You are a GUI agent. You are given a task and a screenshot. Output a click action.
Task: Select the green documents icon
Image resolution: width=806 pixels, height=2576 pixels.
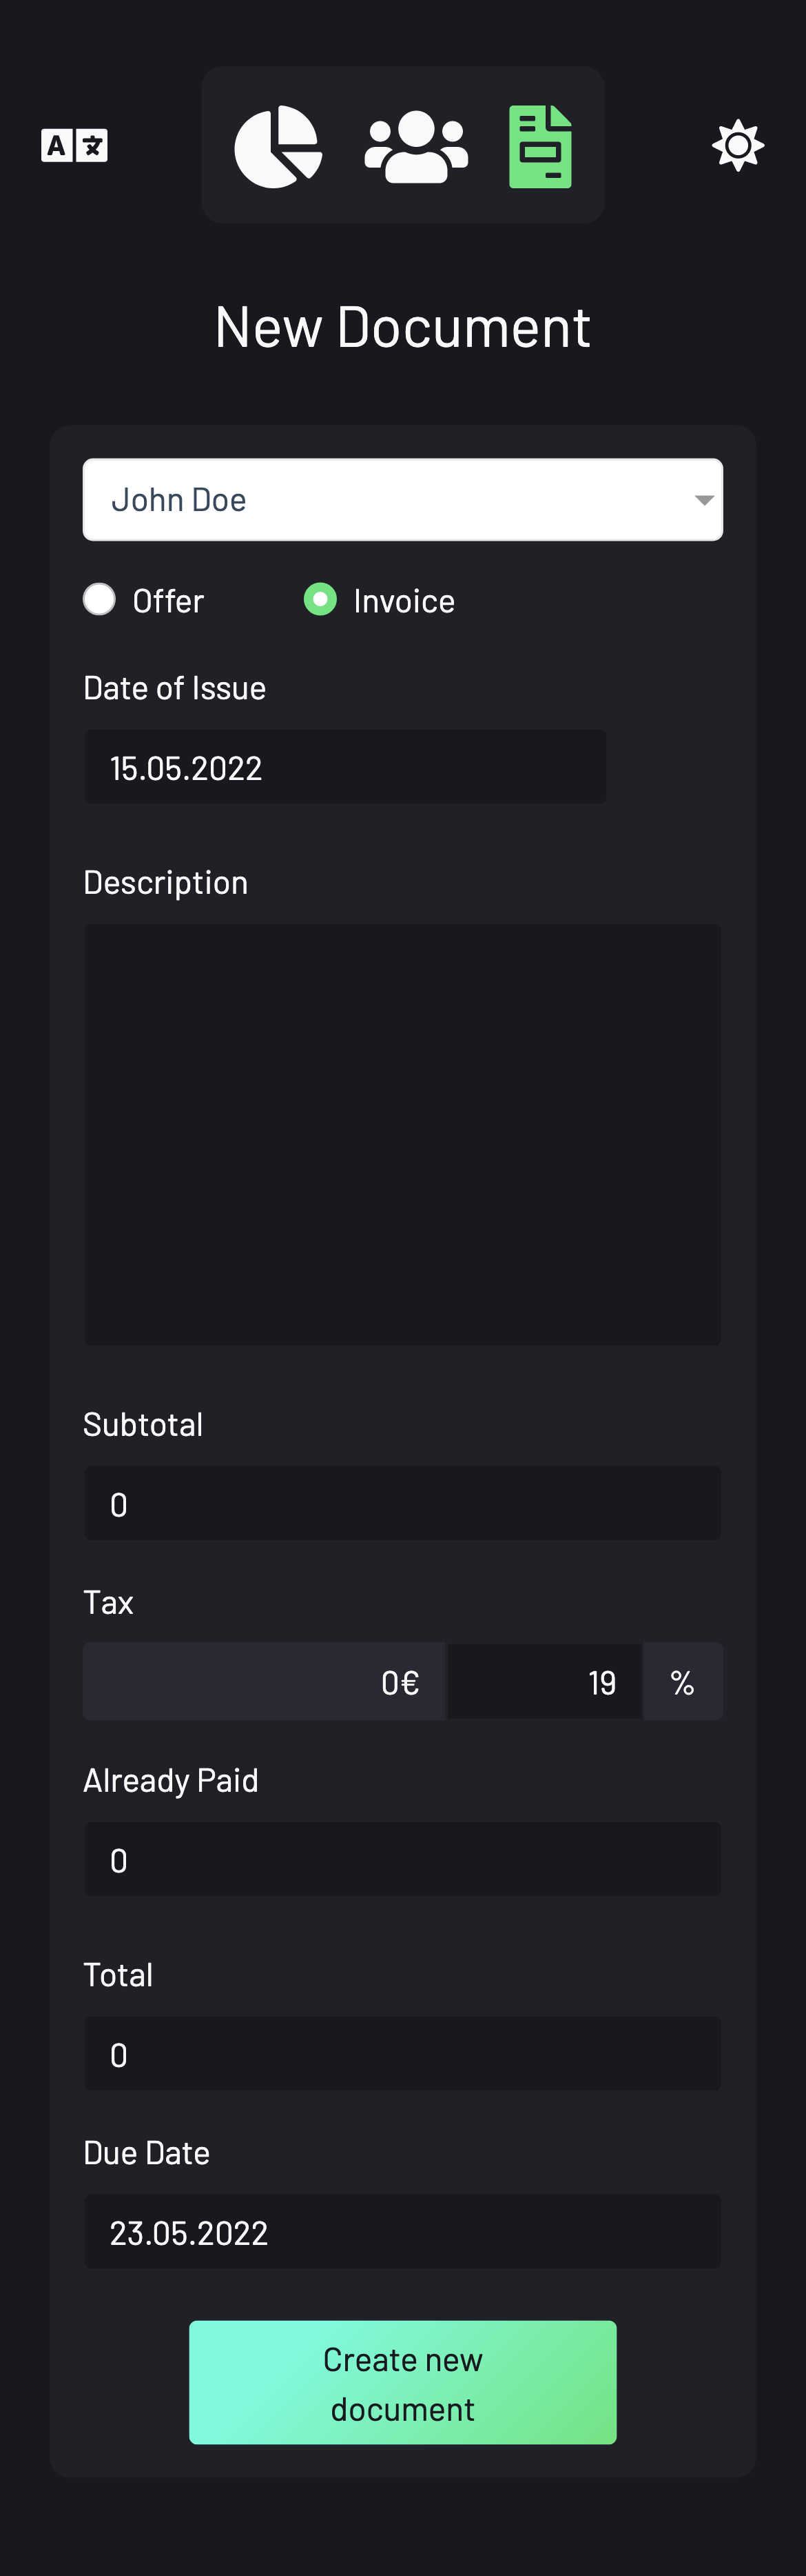click(x=540, y=146)
